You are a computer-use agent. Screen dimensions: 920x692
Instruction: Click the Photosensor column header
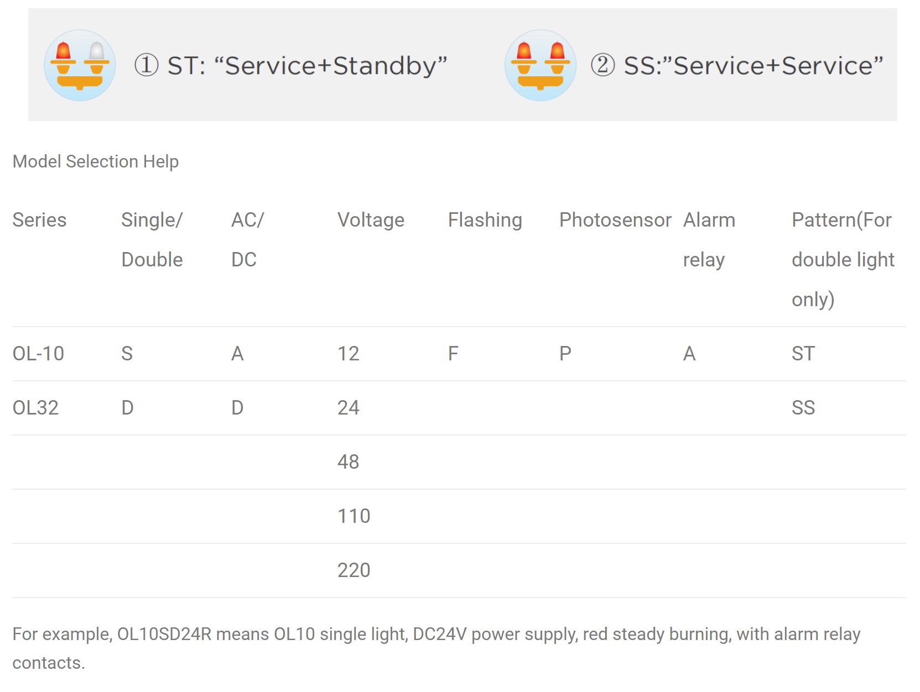615,220
